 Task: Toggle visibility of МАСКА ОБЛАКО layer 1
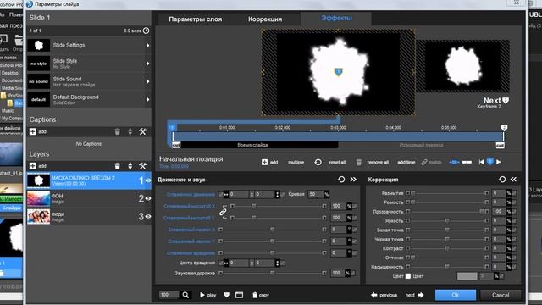(x=148, y=180)
